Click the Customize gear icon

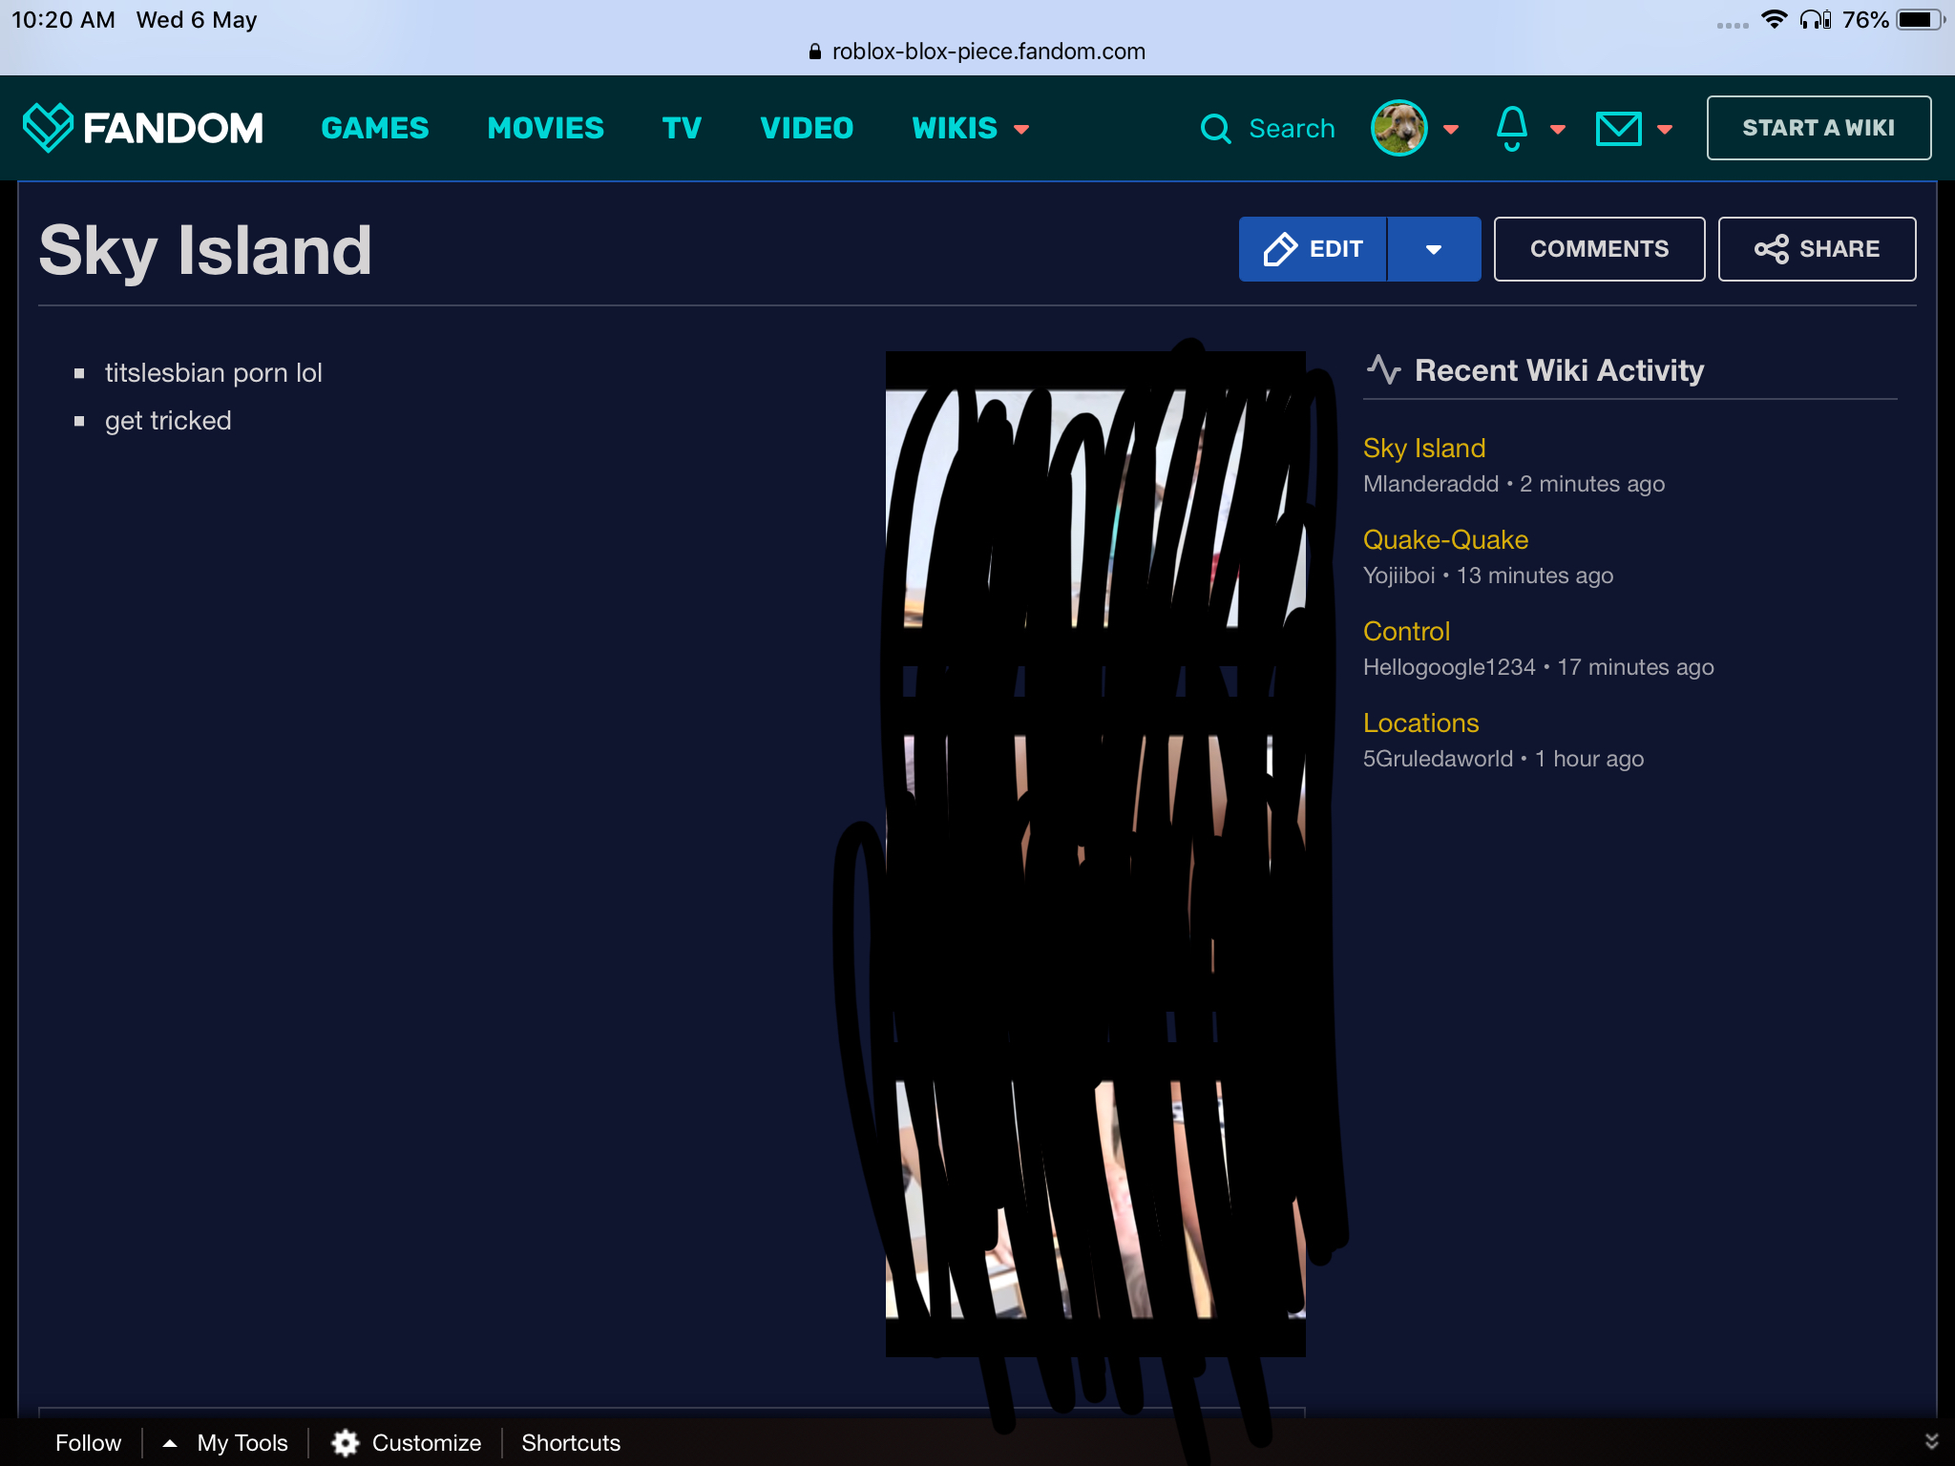point(345,1442)
